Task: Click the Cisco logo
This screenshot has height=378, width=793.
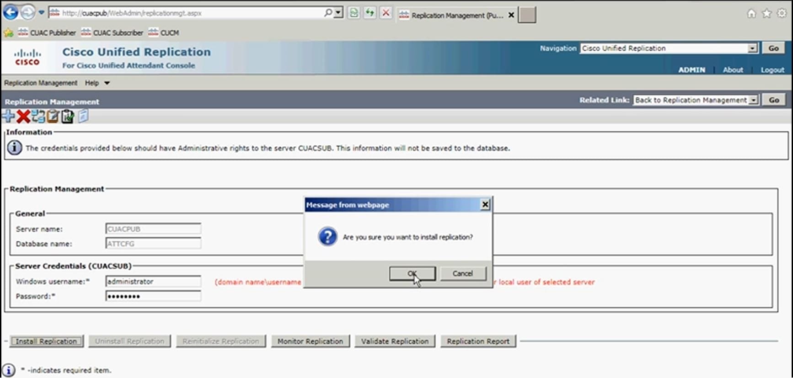Action: click(x=27, y=57)
